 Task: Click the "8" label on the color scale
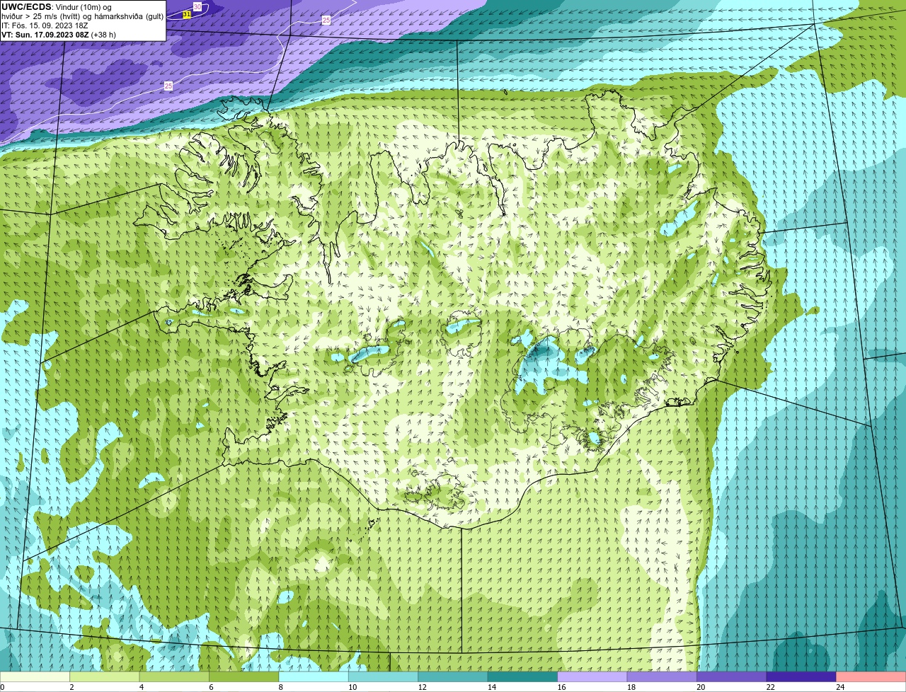tap(280, 687)
